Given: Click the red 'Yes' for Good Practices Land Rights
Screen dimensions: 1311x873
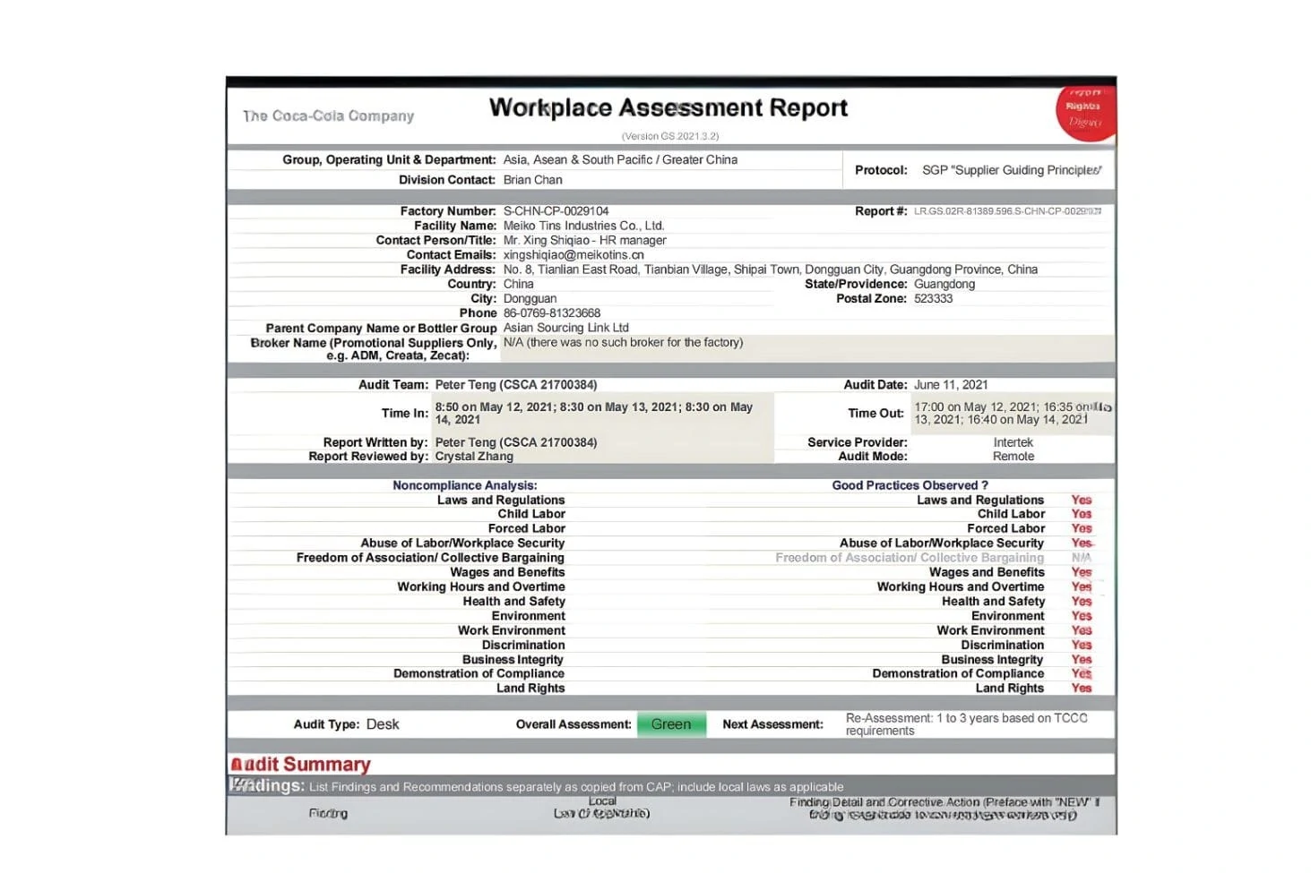Looking at the screenshot, I should tap(1082, 689).
